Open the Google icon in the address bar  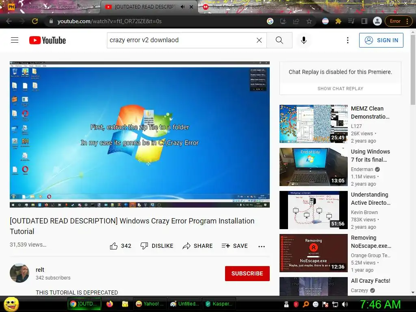tap(270, 21)
